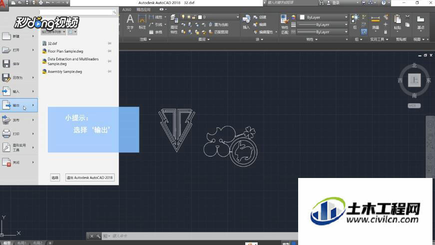Click the 基点 (Base) view tool
The image size is (435, 245).
(421, 22)
